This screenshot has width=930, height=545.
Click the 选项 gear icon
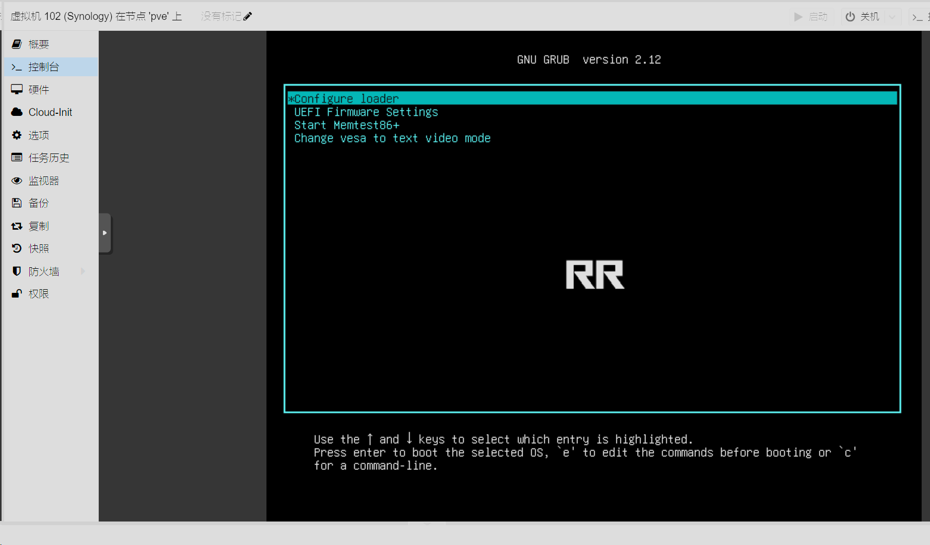click(x=17, y=135)
